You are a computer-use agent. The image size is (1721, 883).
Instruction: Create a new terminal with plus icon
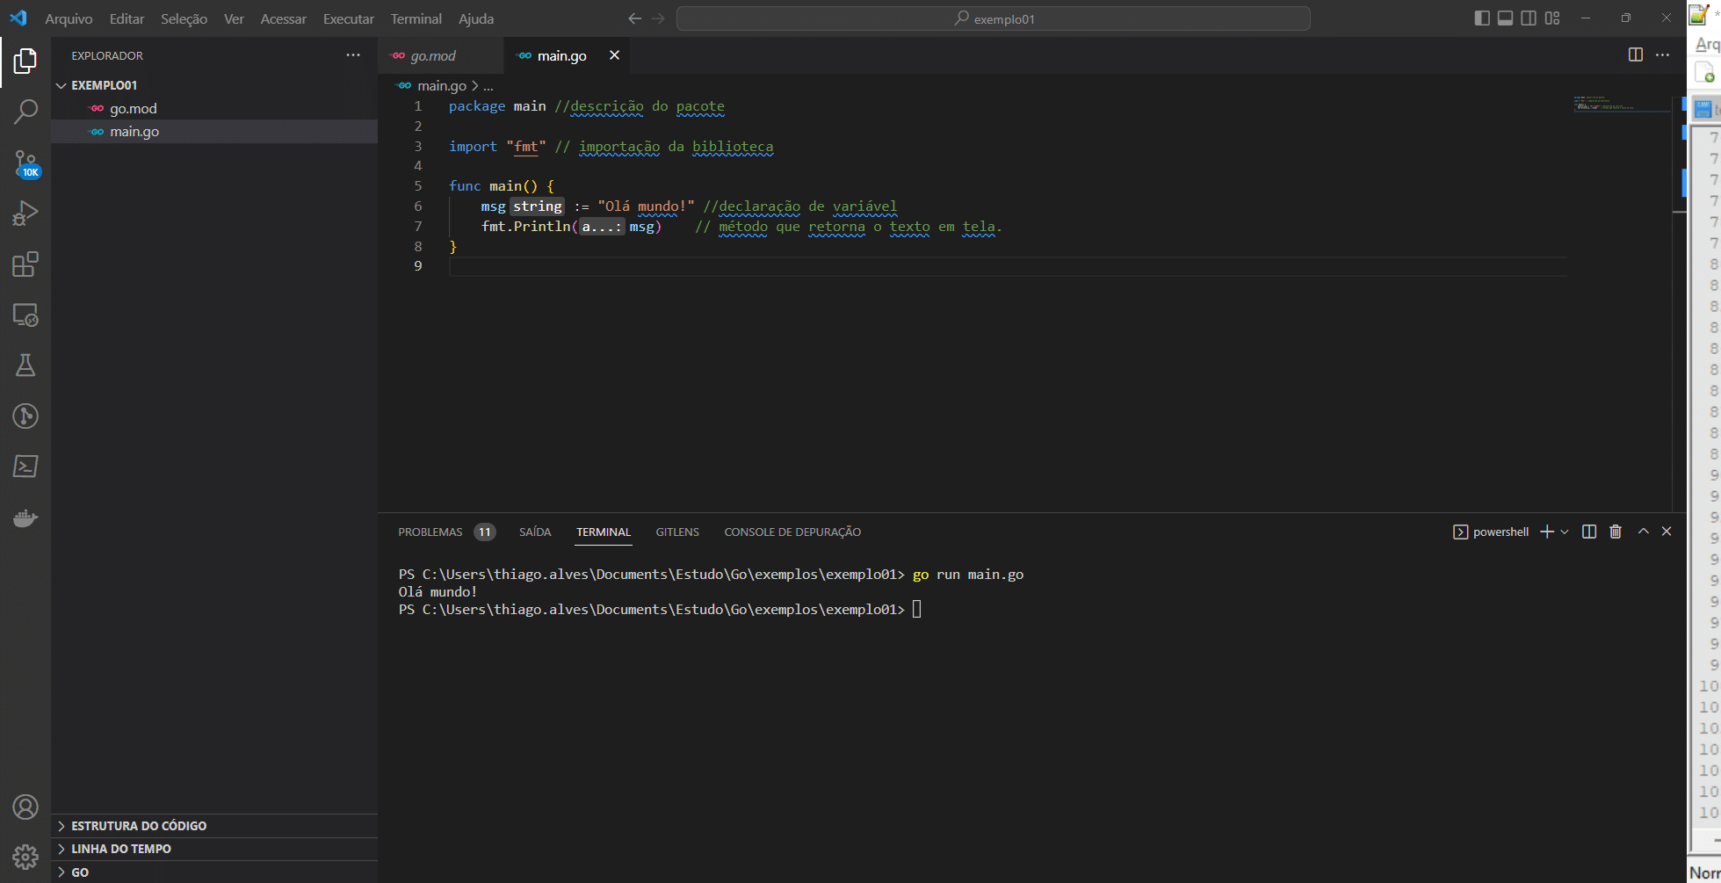pyautogui.click(x=1547, y=532)
